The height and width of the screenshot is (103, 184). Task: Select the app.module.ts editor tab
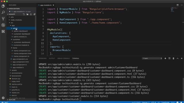[46, 5]
